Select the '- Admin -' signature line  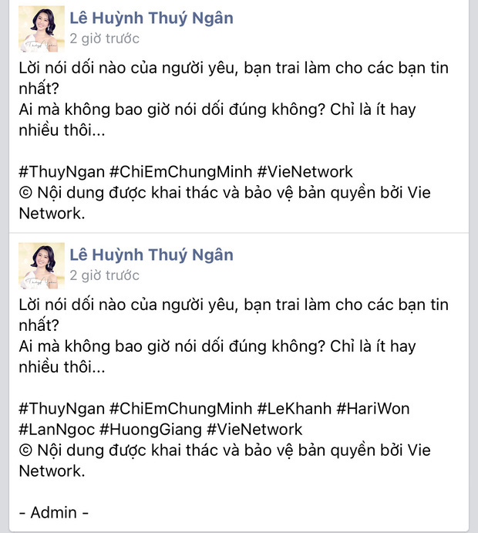point(54,513)
